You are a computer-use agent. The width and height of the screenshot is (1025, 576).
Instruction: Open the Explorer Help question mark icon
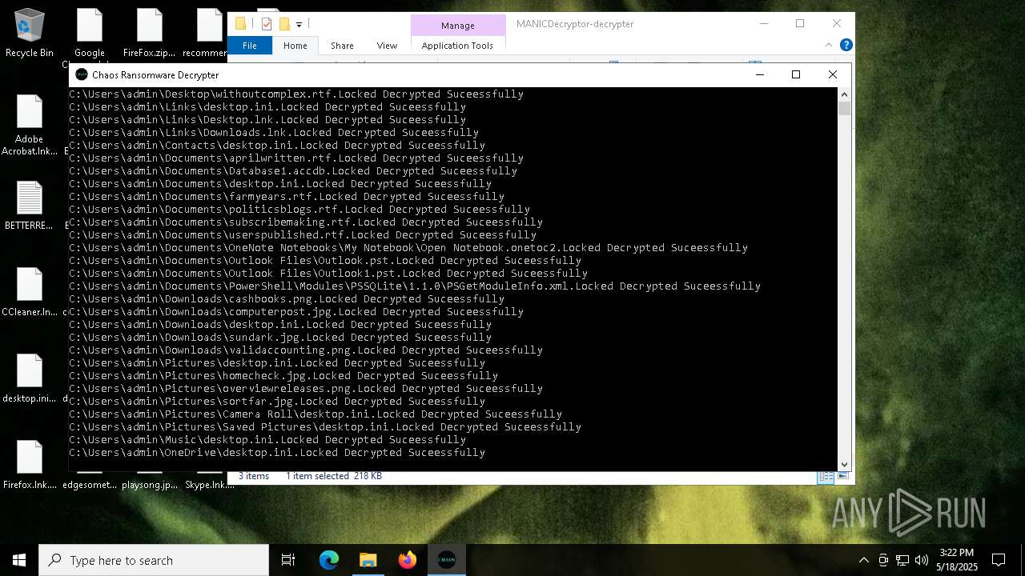(x=846, y=46)
